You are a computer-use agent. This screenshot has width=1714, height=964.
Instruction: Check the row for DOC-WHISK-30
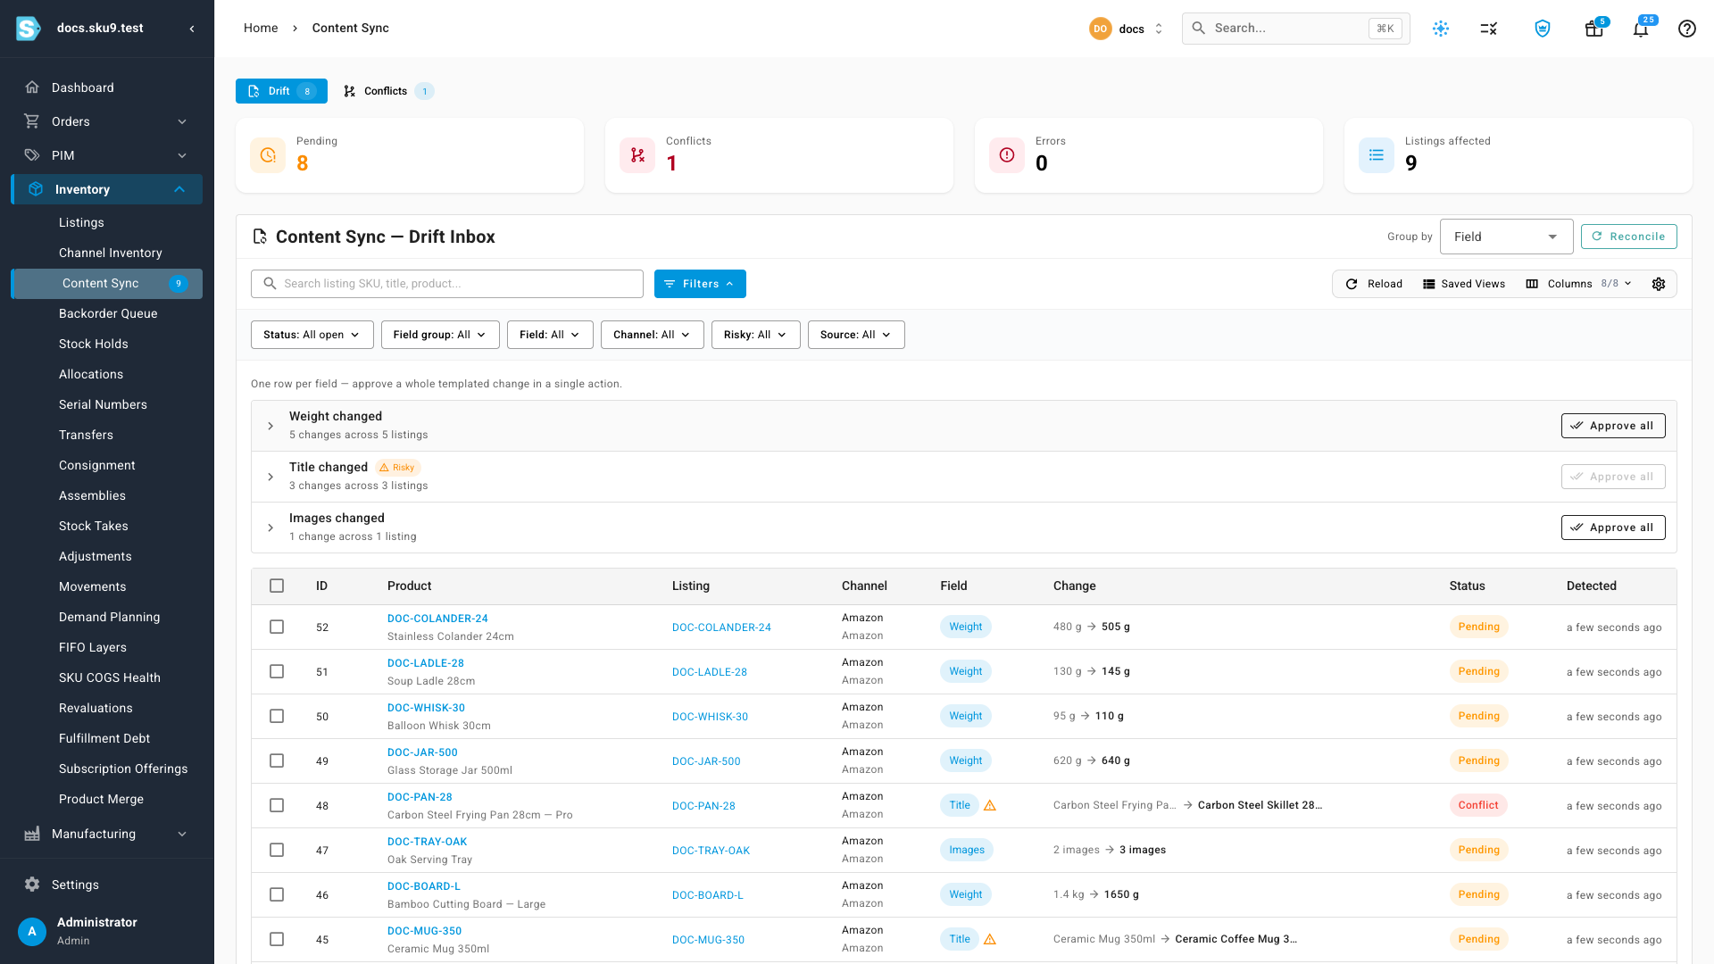pyautogui.click(x=277, y=716)
